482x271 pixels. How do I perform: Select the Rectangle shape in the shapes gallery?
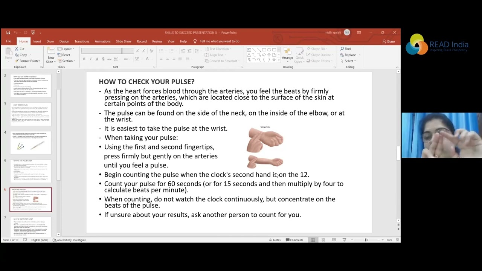(x=264, y=50)
